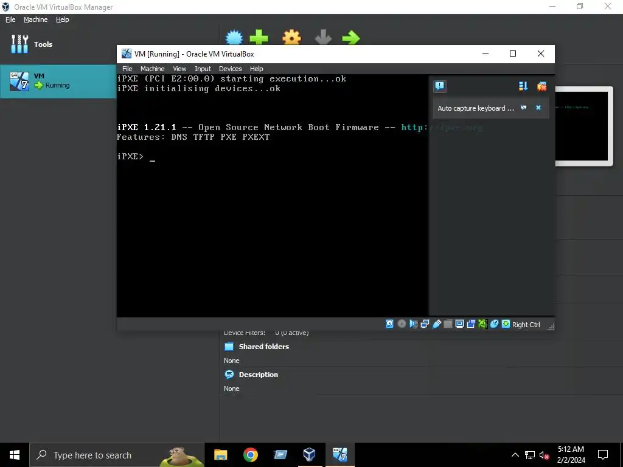This screenshot has width=623, height=467.
Task: Click the green arrow Show toolbar icon
Action: click(351, 37)
